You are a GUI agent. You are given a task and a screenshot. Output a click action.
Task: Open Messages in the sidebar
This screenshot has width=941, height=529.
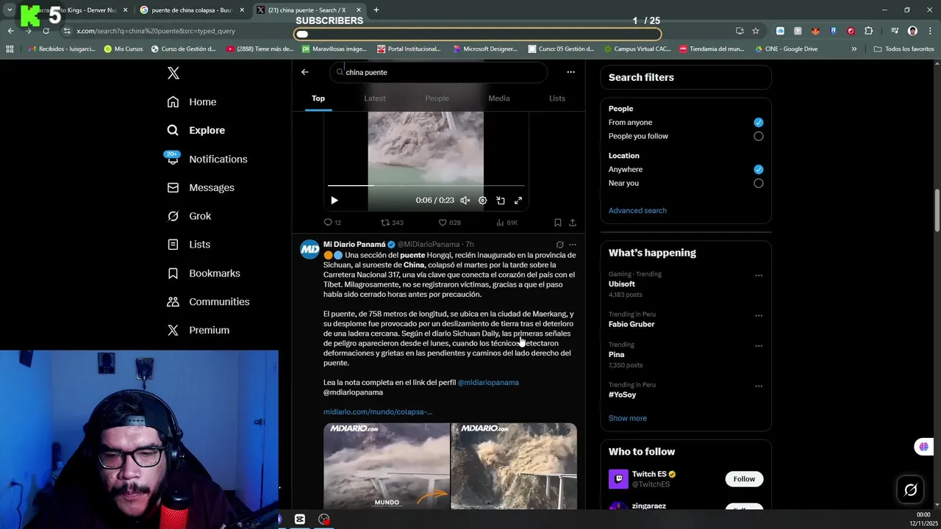pos(200,187)
